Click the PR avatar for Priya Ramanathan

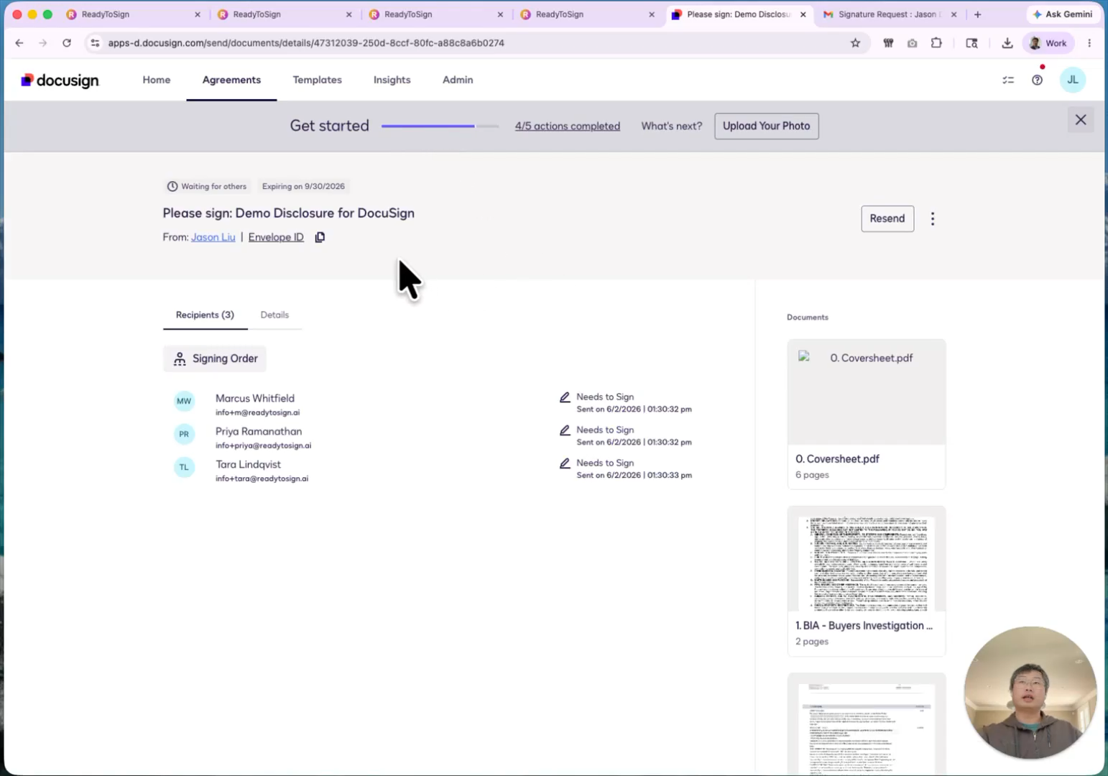click(184, 434)
